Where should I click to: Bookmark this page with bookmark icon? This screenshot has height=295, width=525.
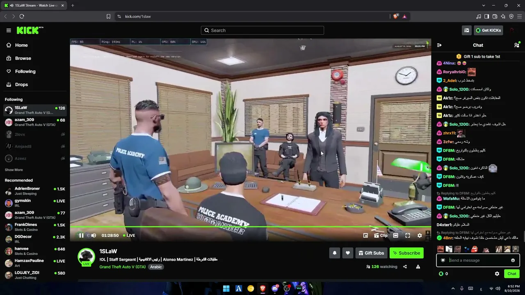pyautogui.click(x=108, y=16)
